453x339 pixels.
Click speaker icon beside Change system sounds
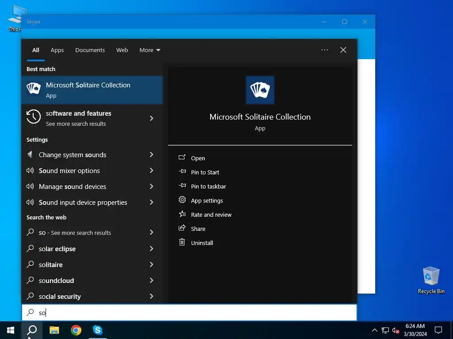[x=30, y=155]
